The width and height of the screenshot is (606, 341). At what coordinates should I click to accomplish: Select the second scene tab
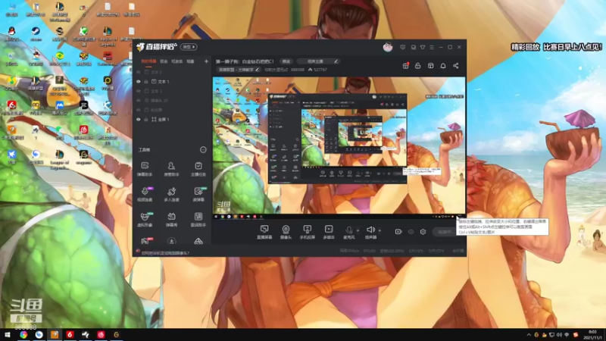[x=164, y=61]
